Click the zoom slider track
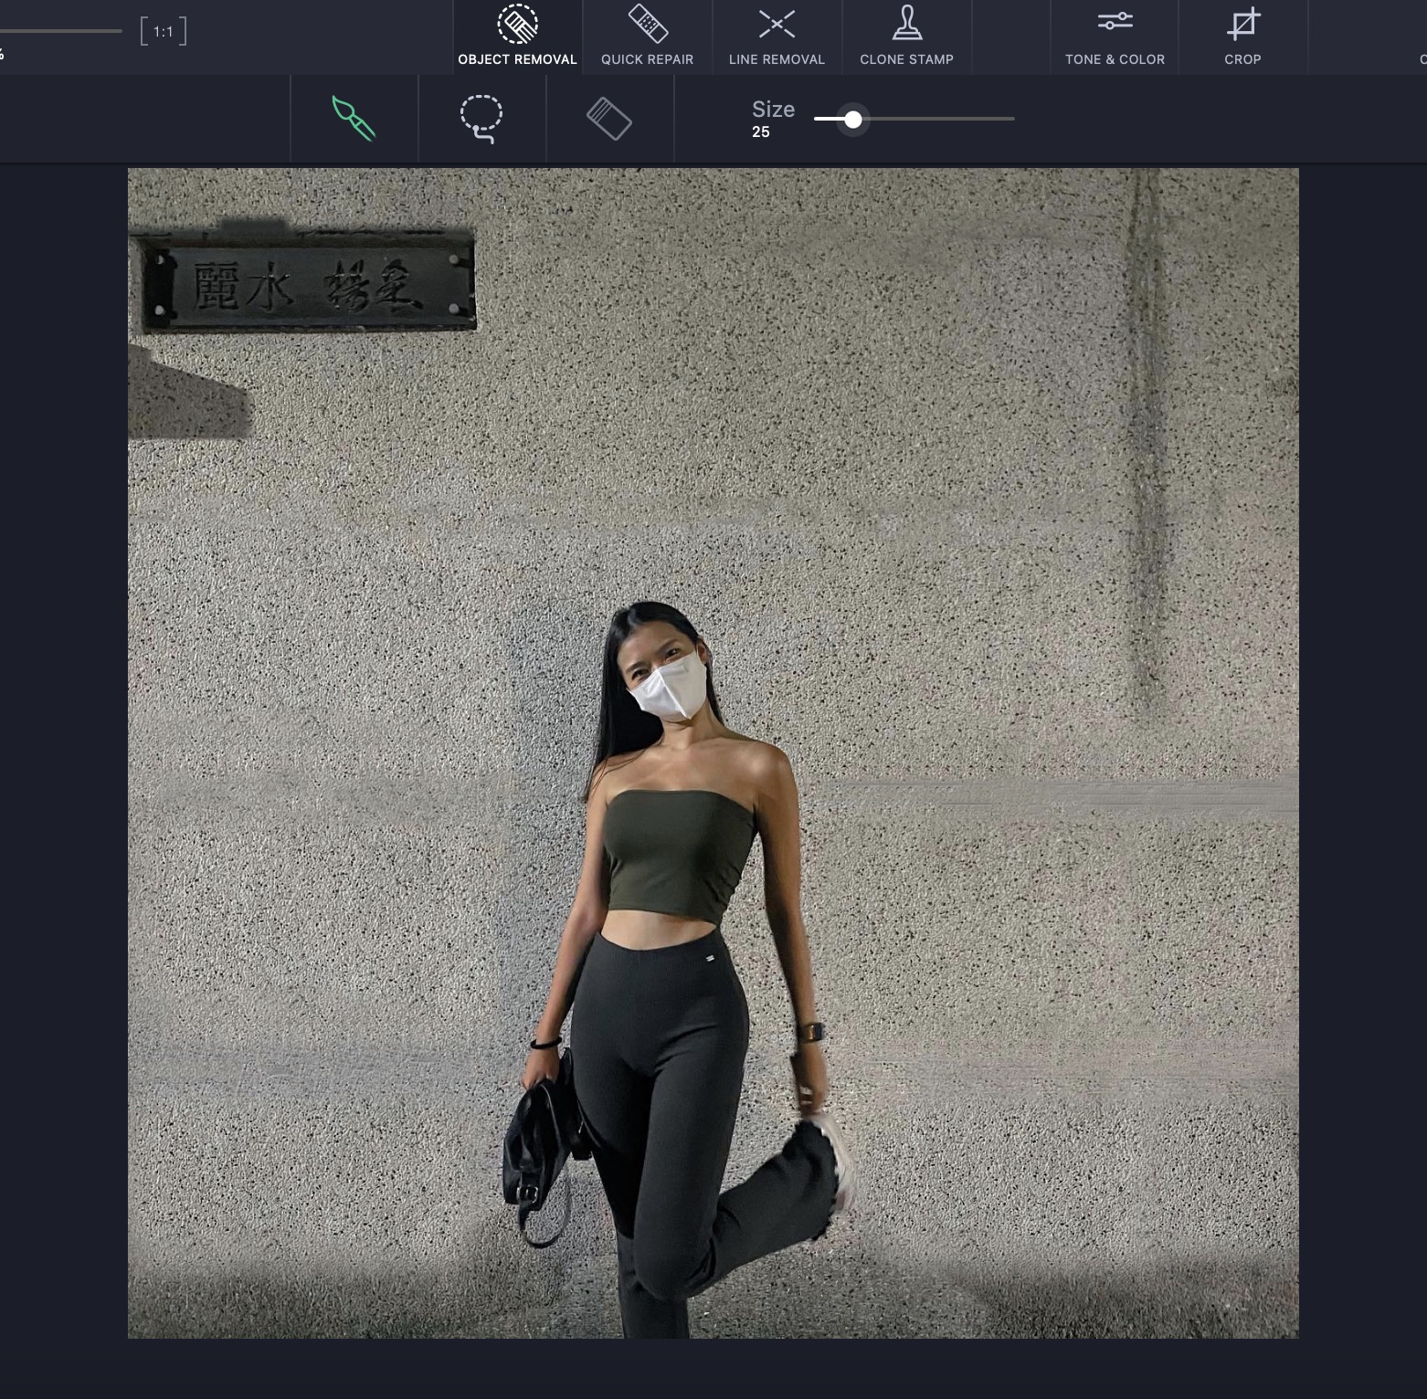This screenshot has height=1399, width=1427. 60,31
